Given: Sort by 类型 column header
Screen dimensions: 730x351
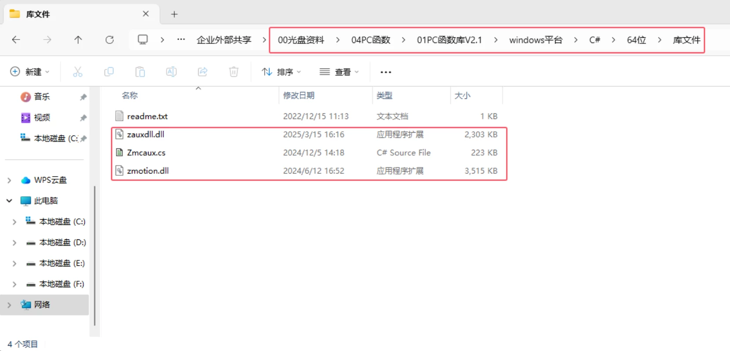Looking at the screenshot, I should [x=385, y=95].
